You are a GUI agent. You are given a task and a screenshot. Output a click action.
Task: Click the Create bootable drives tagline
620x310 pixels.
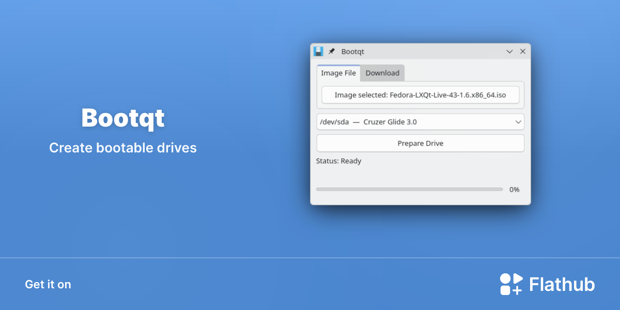[x=123, y=148]
